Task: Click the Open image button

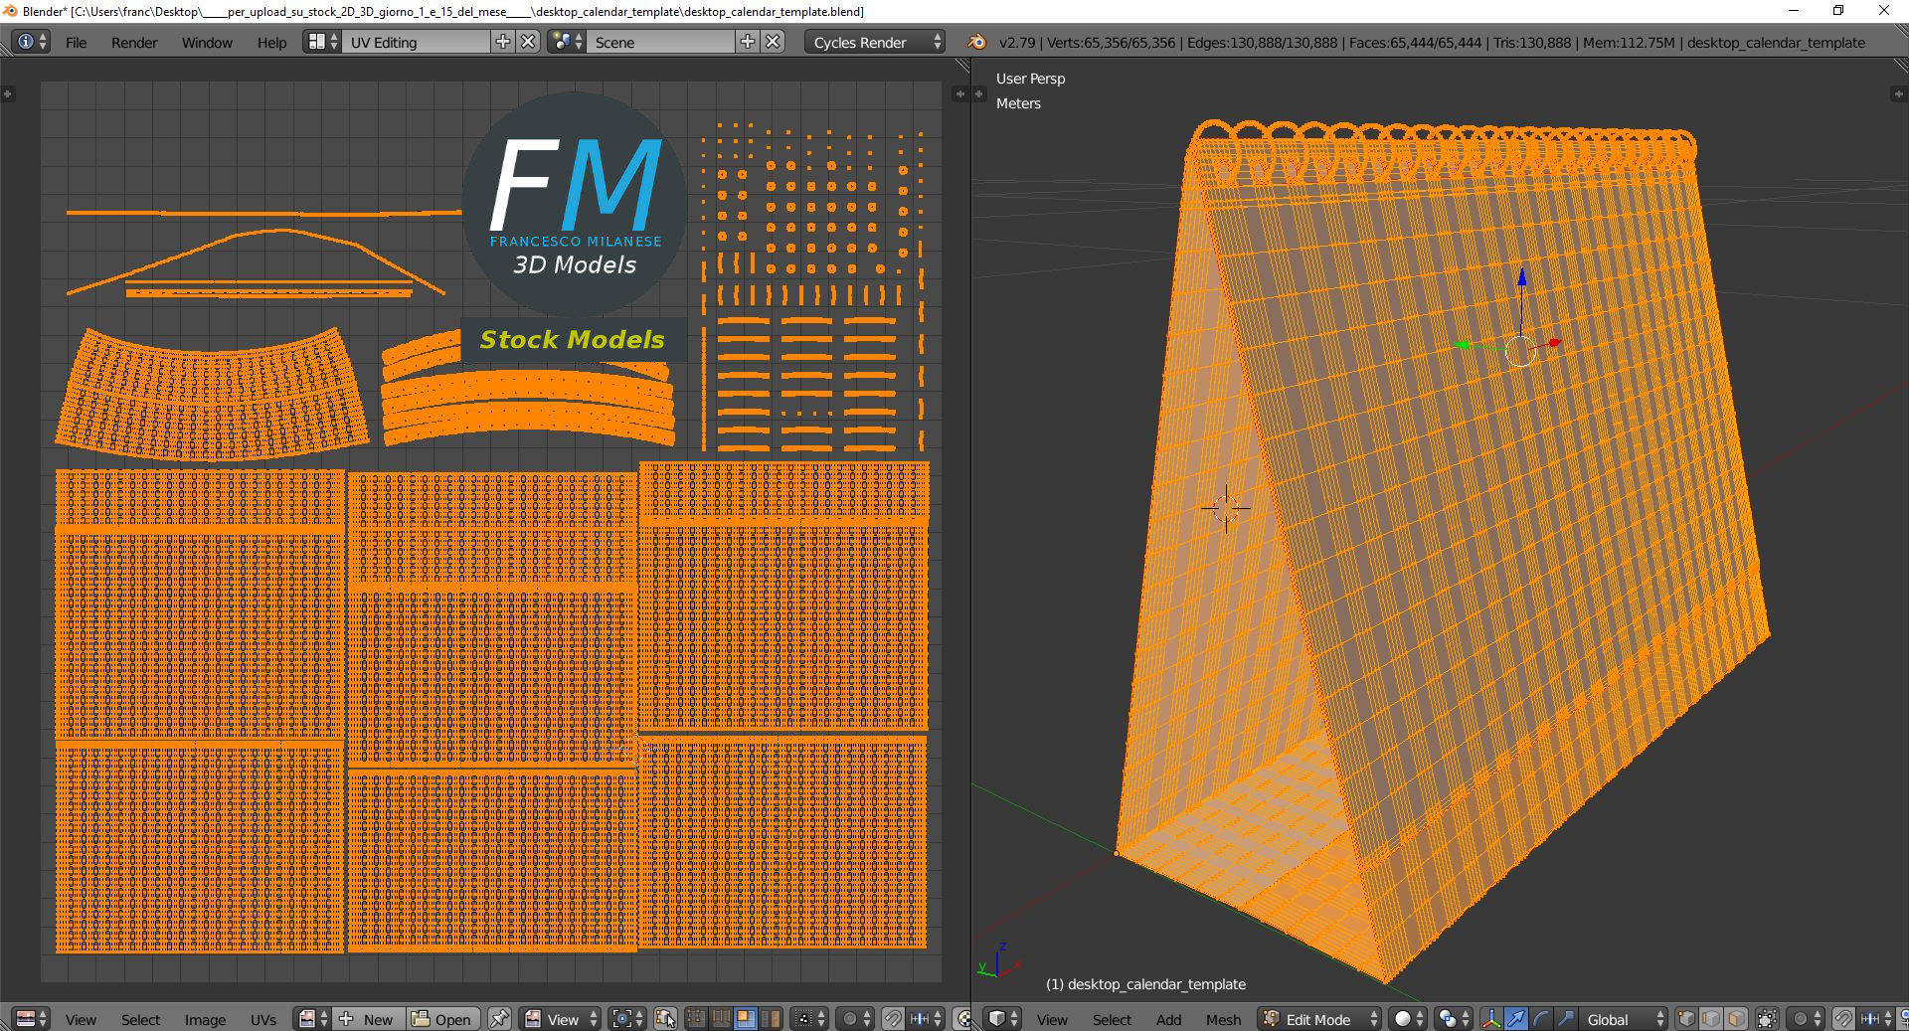Action: [x=443, y=1019]
